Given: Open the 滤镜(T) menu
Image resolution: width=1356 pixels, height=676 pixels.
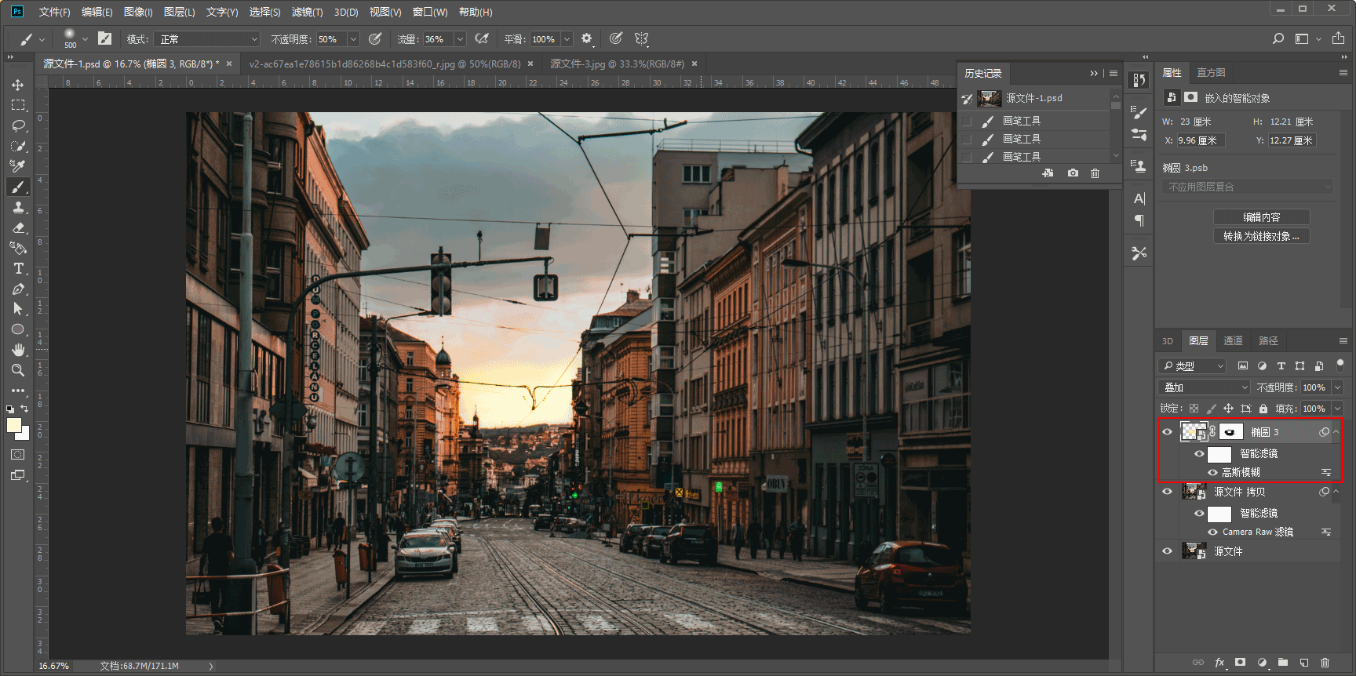Looking at the screenshot, I should click(x=307, y=12).
